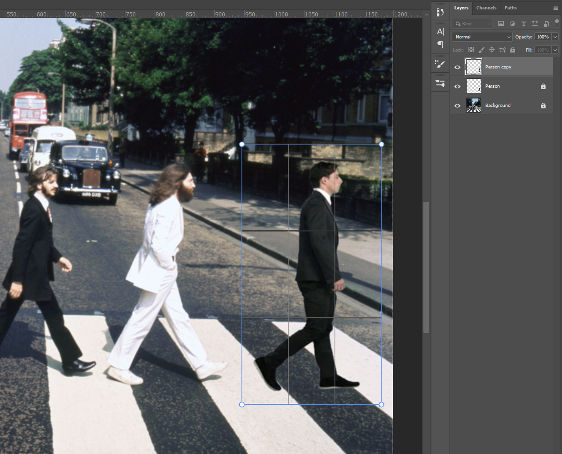Filter layers by shape layers icon

535,23
